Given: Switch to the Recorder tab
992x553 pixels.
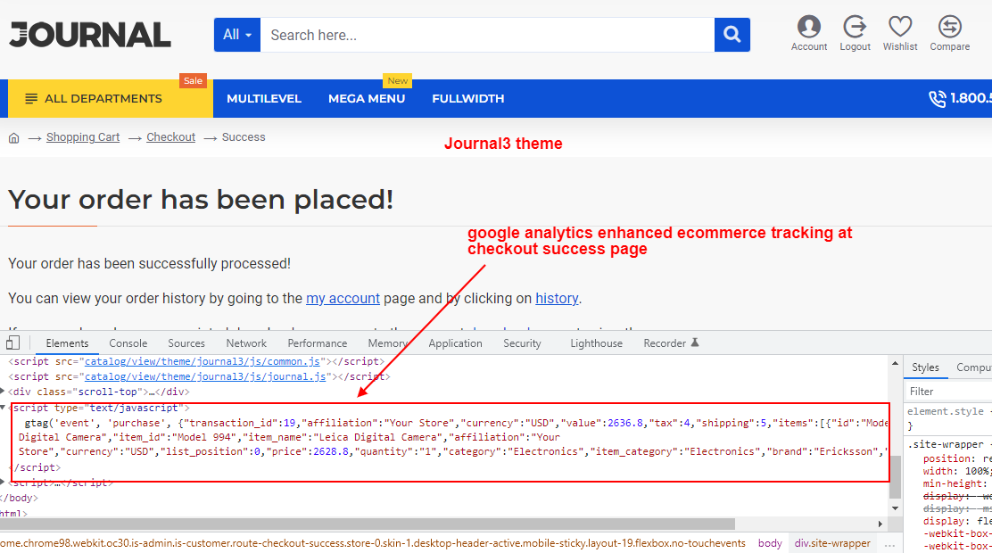Looking at the screenshot, I should [x=671, y=343].
